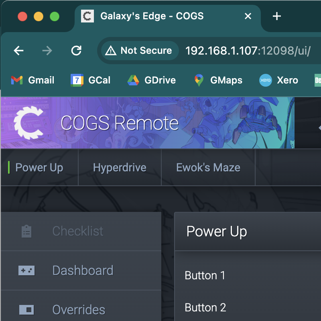Open the GMaps bookmark
The width and height of the screenshot is (321, 321).
pyautogui.click(x=218, y=80)
